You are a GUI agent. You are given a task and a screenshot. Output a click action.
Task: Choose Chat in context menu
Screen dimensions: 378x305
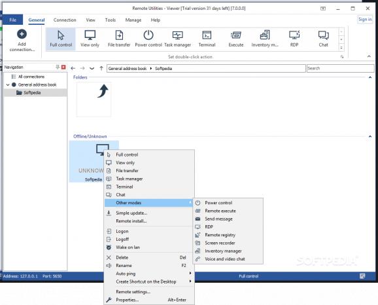[x=149, y=195]
